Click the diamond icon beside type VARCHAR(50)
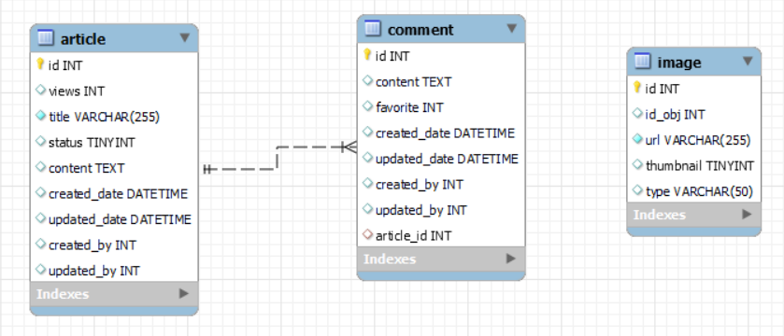784x336 pixels. [x=637, y=191]
